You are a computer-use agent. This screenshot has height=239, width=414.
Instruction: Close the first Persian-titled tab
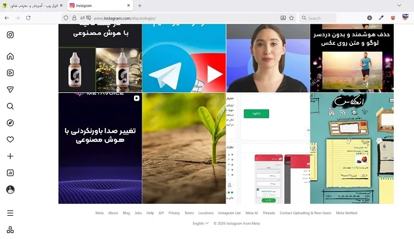[61, 5]
